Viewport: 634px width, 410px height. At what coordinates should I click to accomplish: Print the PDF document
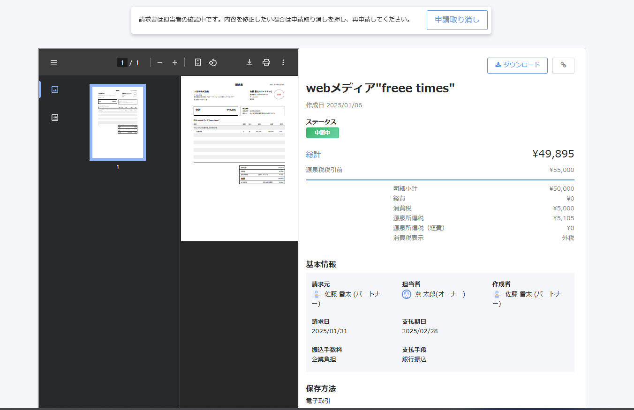(x=266, y=62)
